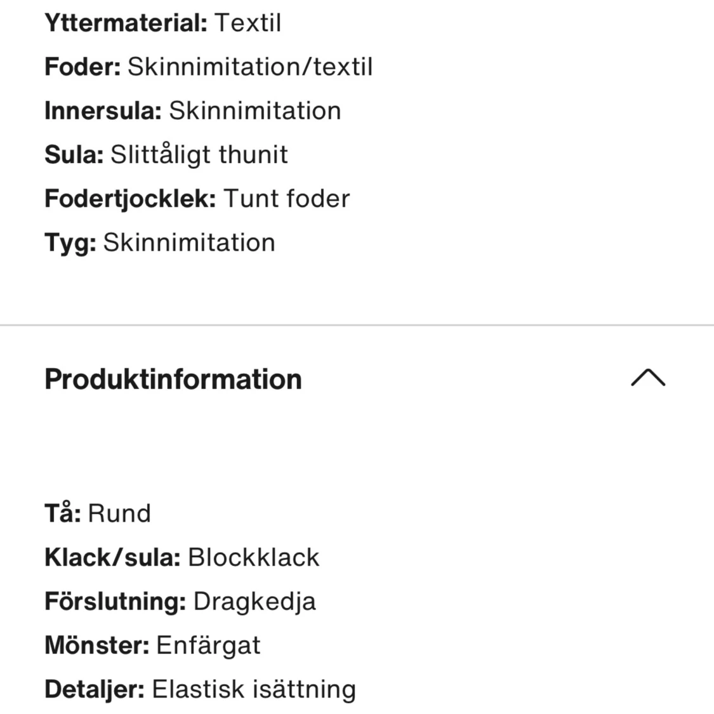714x714 pixels.
Task: Click the Mönster: Enfärgat row
Action: point(152,645)
